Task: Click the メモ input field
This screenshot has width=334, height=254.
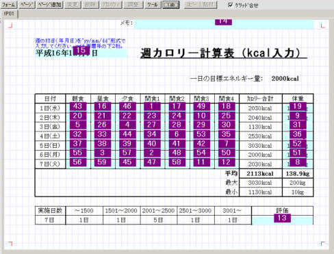Action: click(224, 24)
